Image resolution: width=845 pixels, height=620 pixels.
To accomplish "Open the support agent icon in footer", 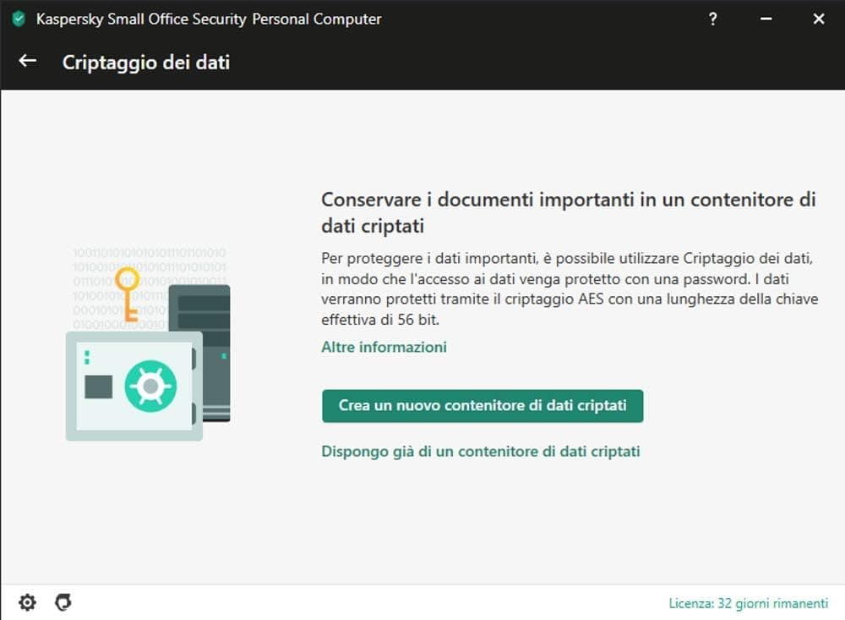I will (x=63, y=602).
